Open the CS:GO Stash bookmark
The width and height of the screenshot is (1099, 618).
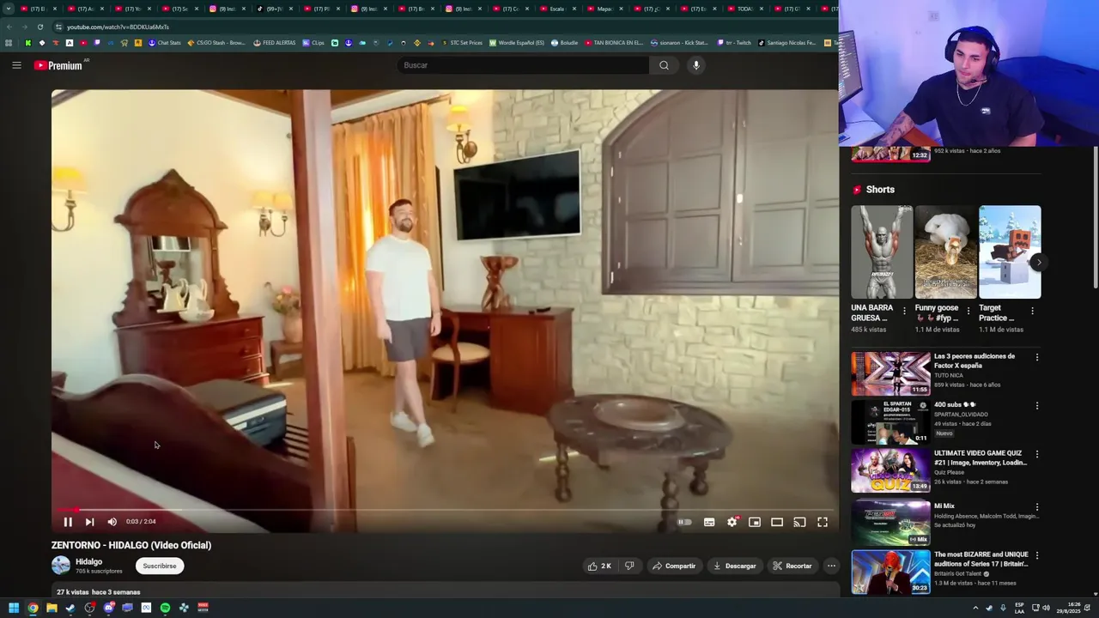pos(216,43)
